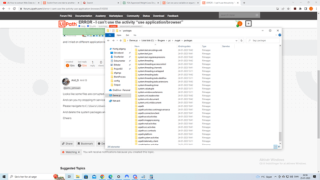This screenshot has width=320, height=180.
Task: Select the system.valuetuple folder
Action: [x=146, y=89]
